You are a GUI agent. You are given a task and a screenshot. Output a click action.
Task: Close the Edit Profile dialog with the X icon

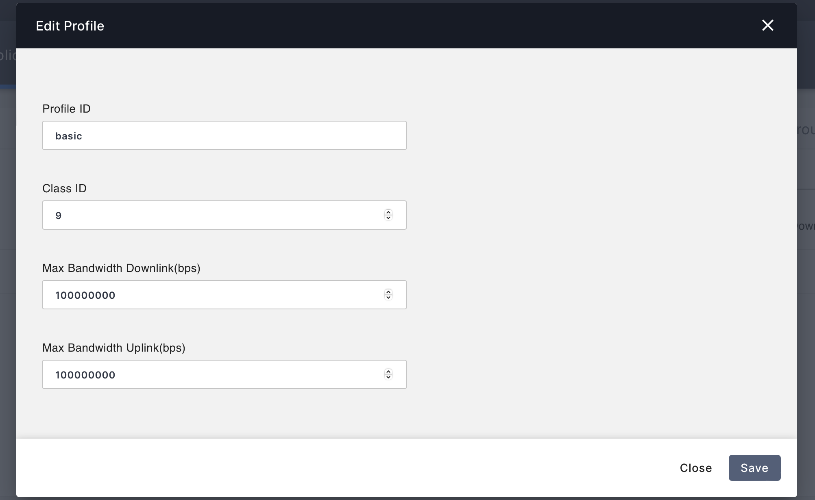click(767, 25)
